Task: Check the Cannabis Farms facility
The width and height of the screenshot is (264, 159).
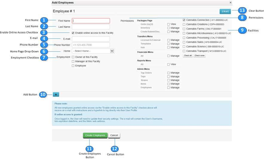Action: pos(184,29)
